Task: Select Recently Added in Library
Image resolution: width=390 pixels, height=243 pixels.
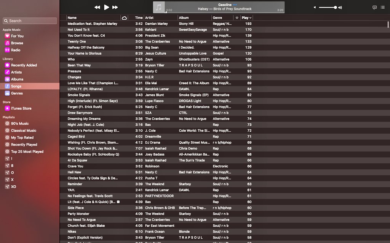Action: click(x=24, y=65)
